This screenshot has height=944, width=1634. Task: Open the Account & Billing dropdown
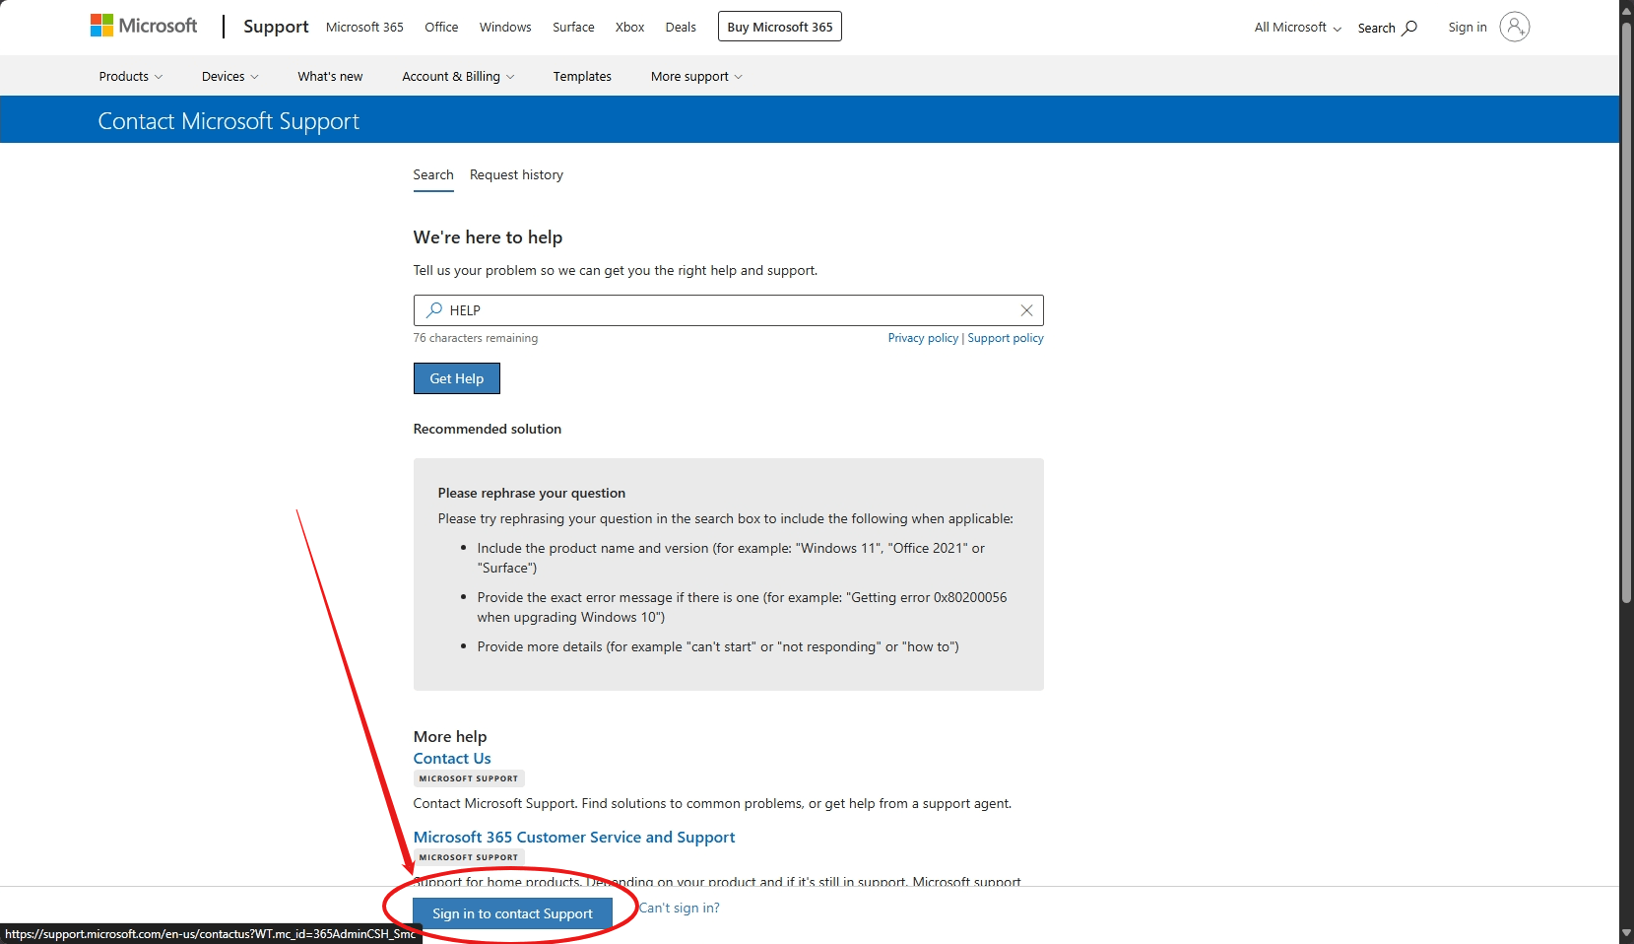[458, 77]
